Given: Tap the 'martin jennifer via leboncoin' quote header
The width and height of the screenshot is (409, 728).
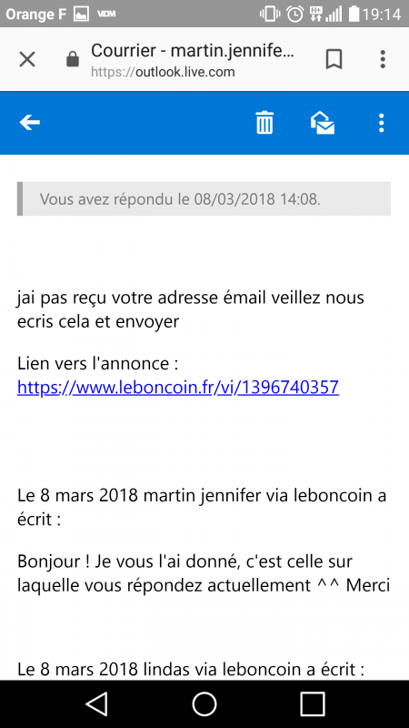Looking at the screenshot, I should tap(202, 507).
